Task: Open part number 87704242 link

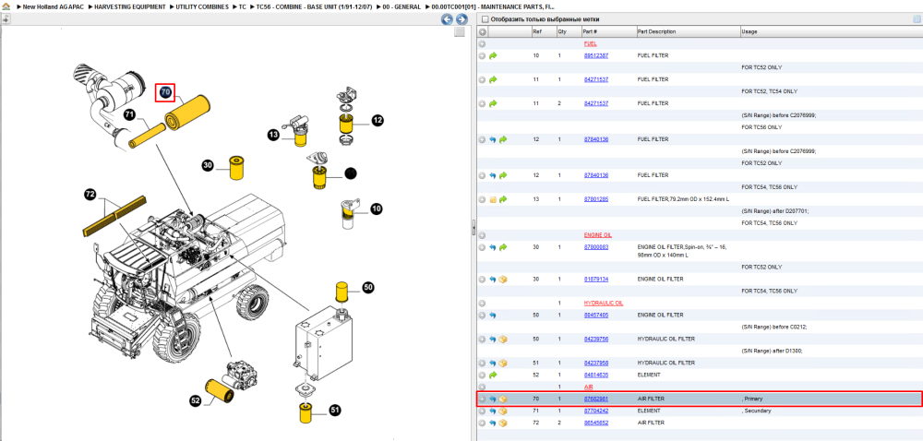Action: pos(595,411)
